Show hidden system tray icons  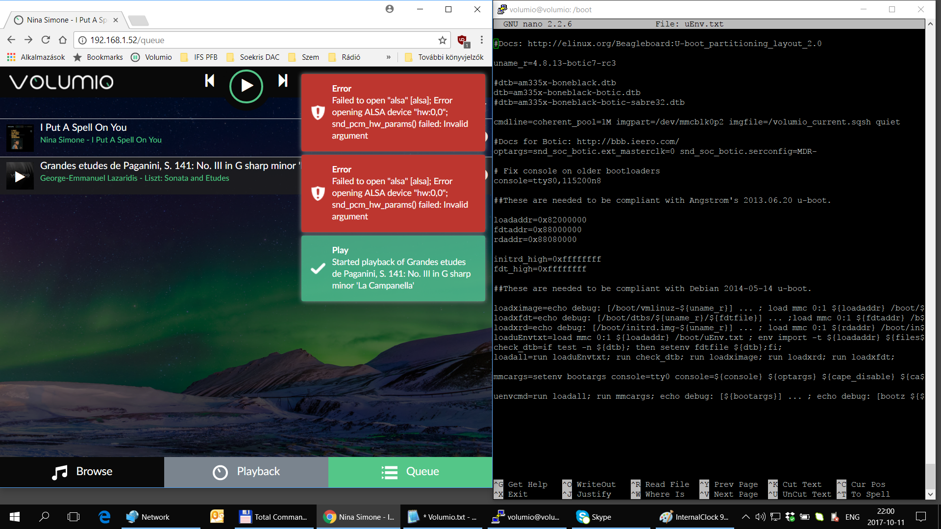745,517
